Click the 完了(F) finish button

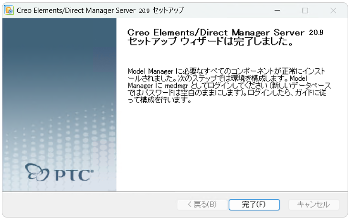pos(254,205)
